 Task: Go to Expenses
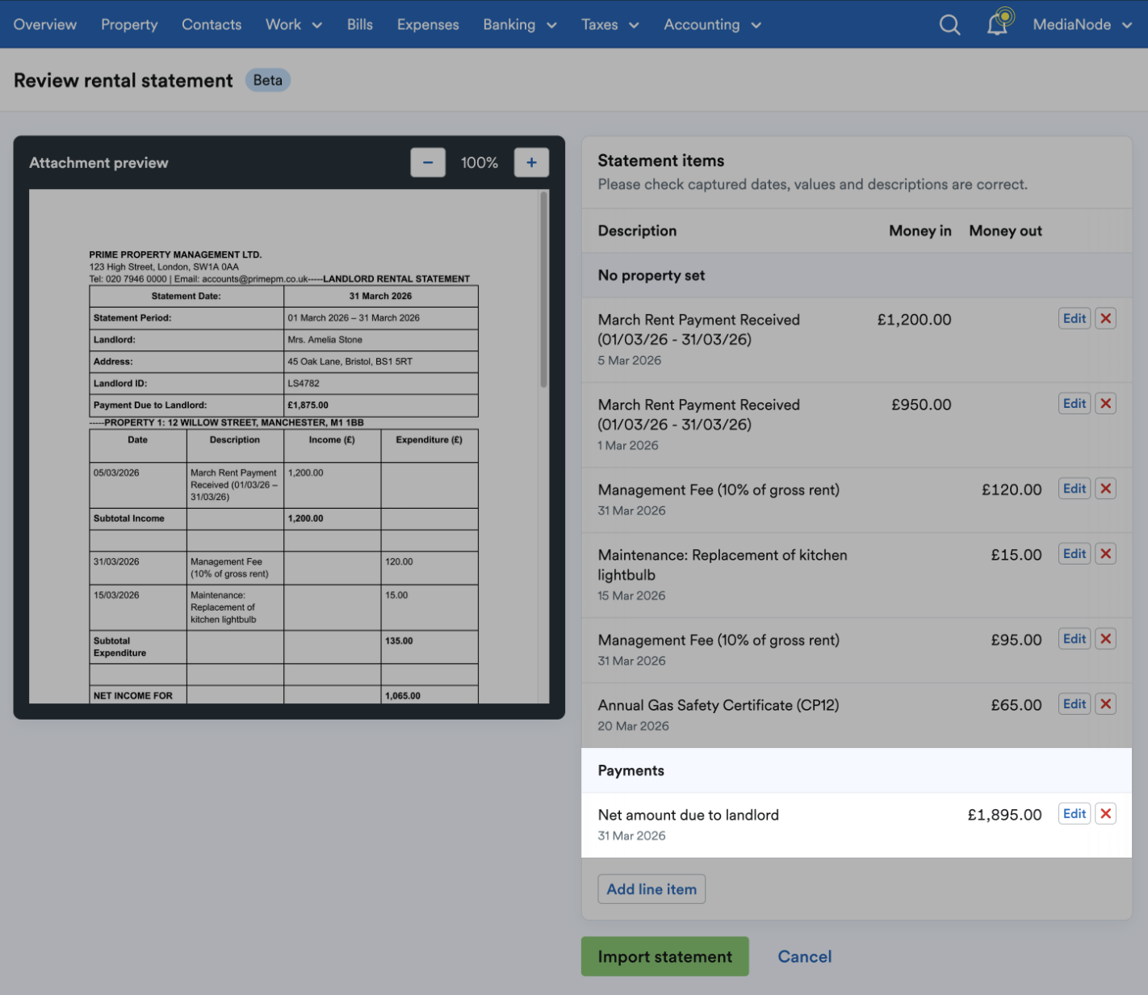click(428, 25)
